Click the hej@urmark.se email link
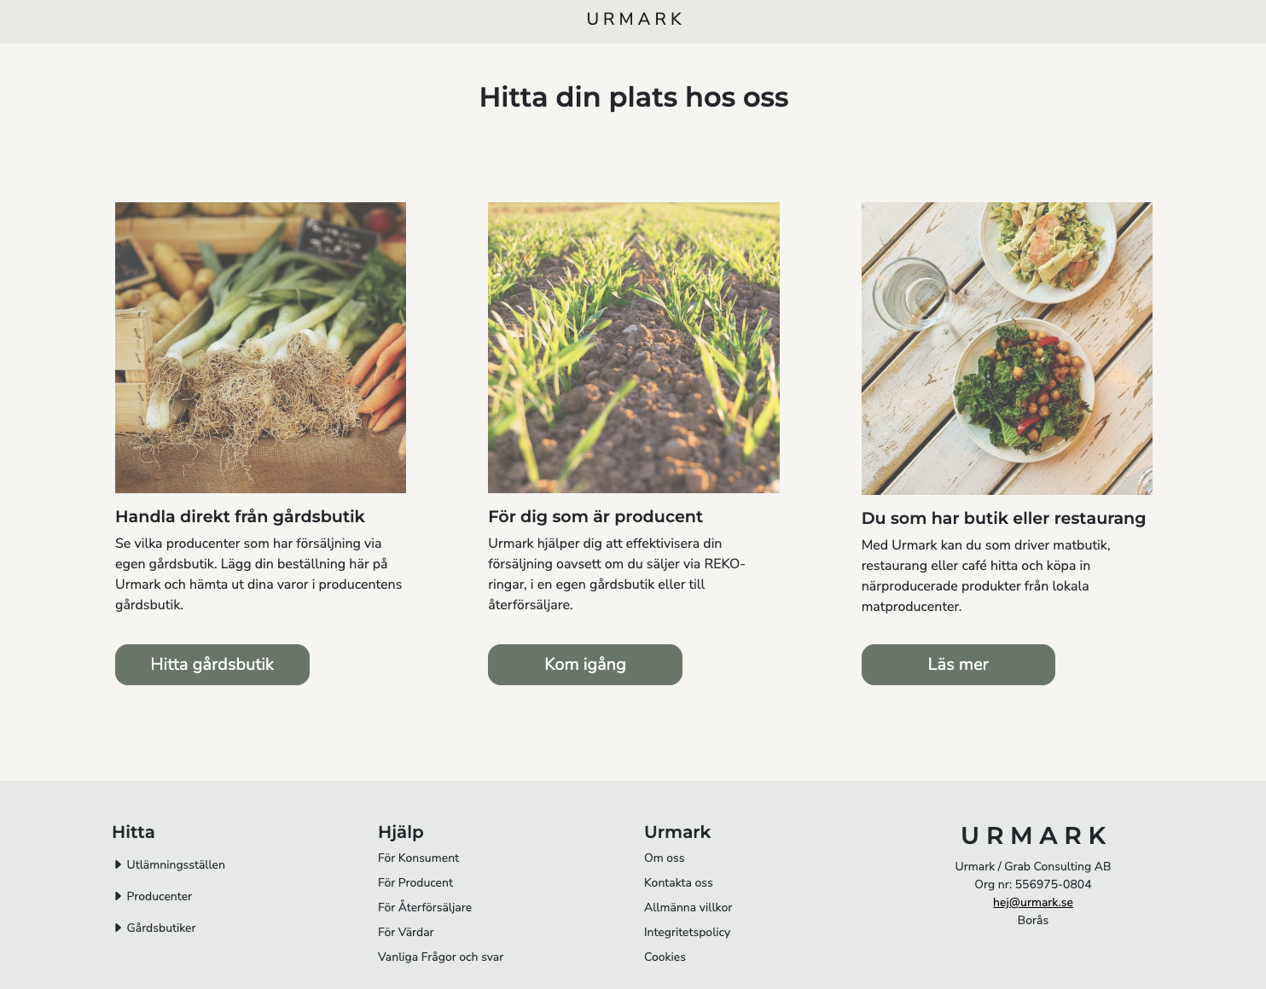 [x=1032, y=902]
